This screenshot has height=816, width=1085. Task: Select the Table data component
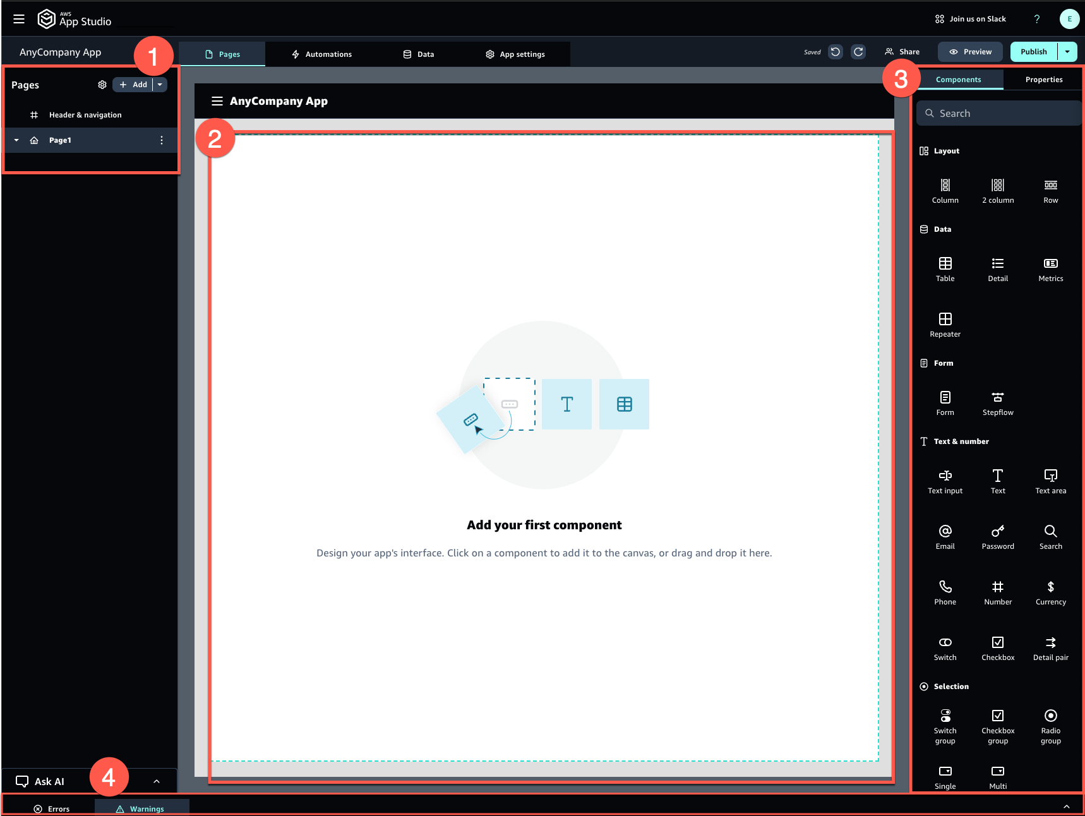point(945,268)
